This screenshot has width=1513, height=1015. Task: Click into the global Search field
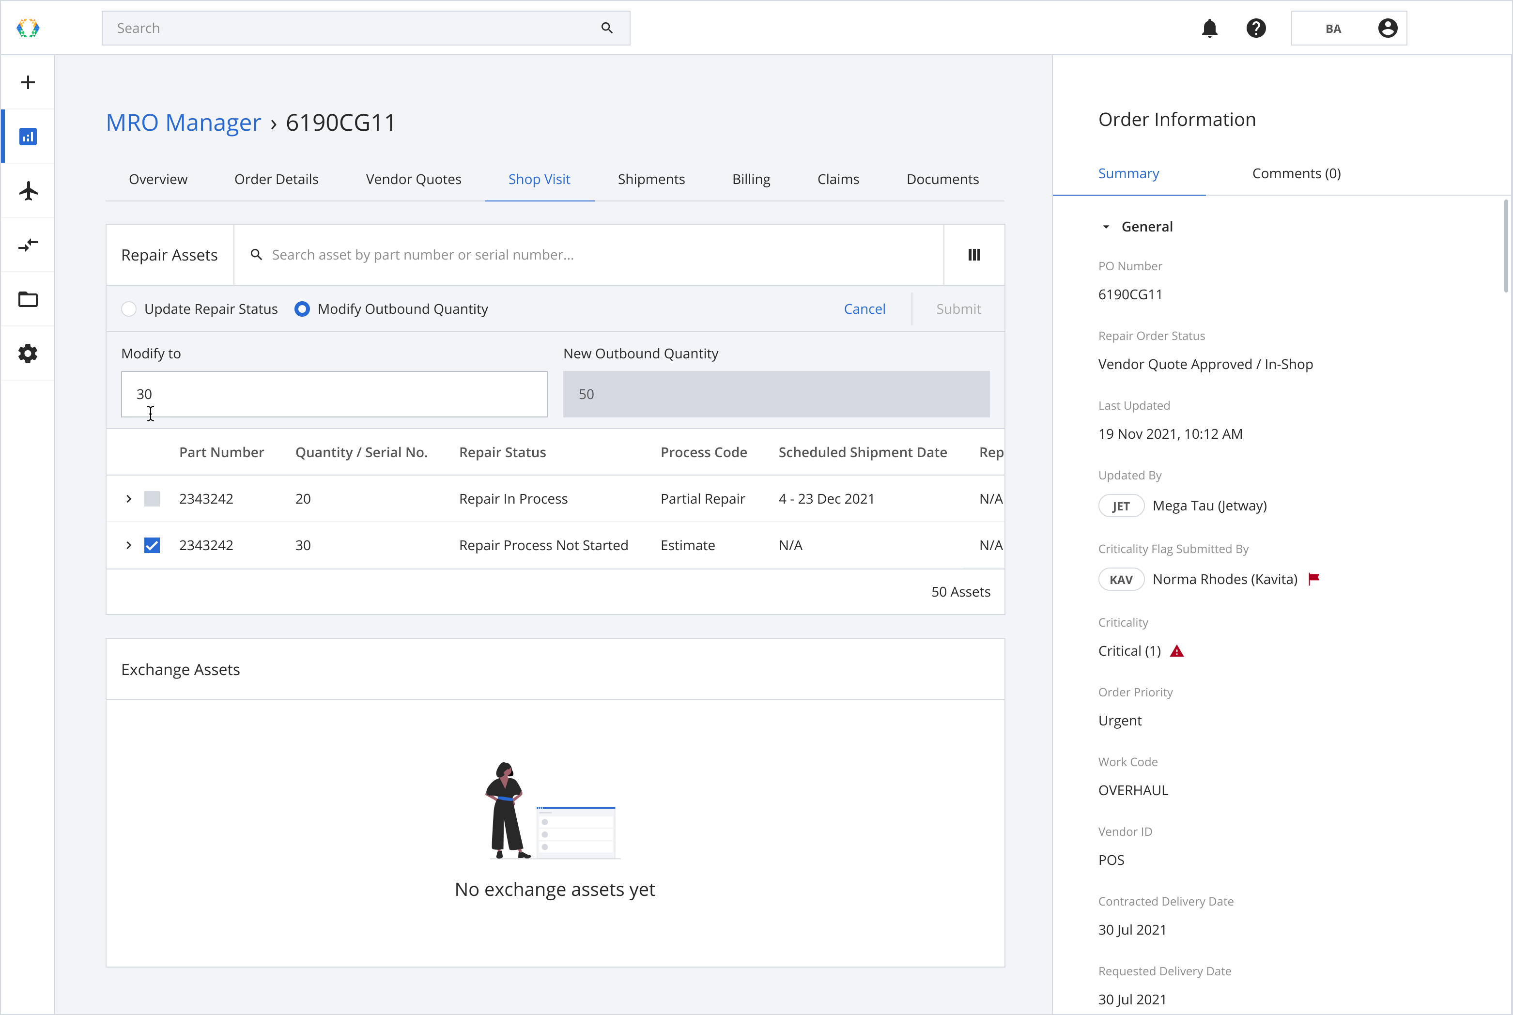(366, 28)
